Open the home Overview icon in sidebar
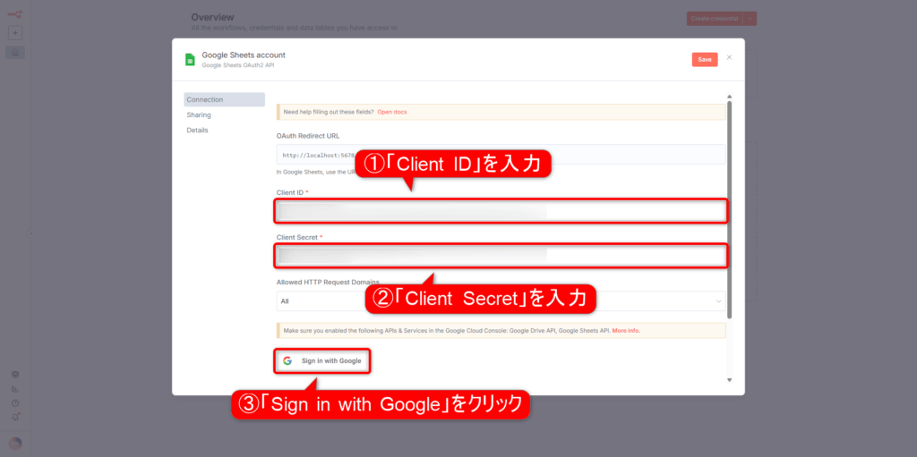Image resolution: width=917 pixels, height=457 pixels. (x=15, y=53)
